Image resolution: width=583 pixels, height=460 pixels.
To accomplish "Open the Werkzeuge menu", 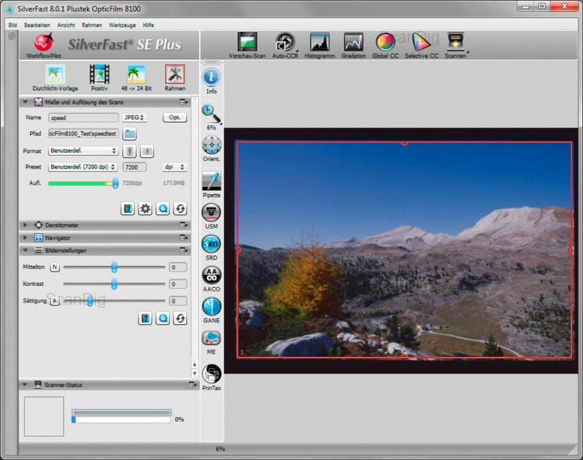I will tap(122, 25).
